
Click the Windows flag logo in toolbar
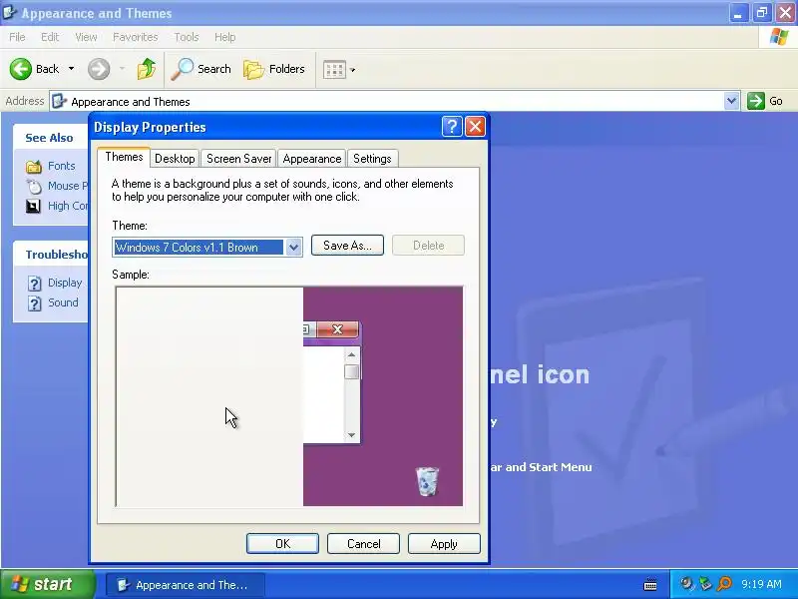tap(779, 37)
